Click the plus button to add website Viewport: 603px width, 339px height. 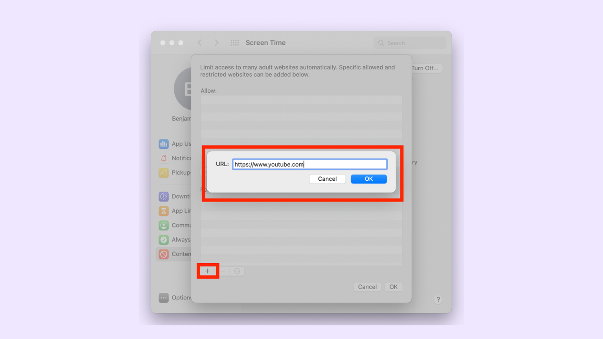pos(207,271)
